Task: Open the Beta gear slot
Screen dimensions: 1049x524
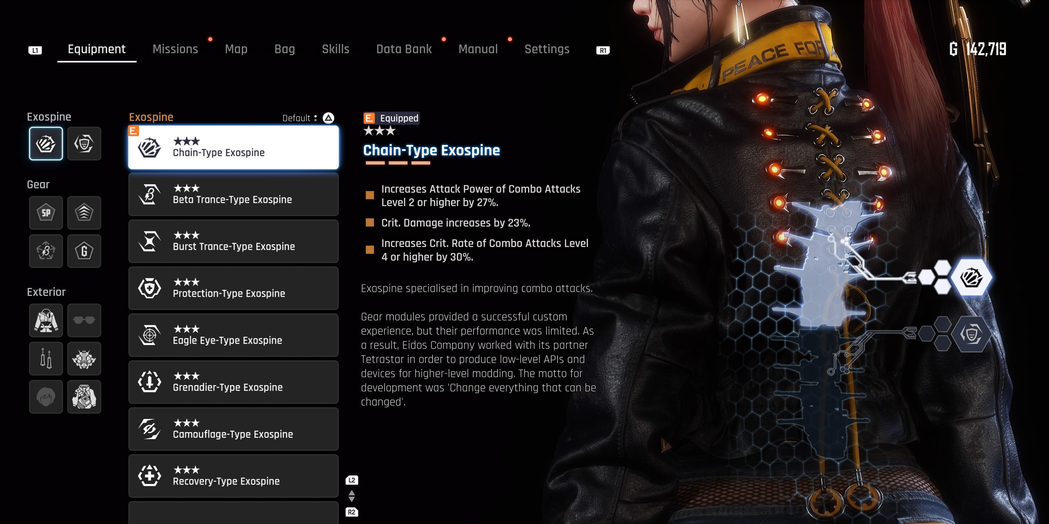Action: 46,251
